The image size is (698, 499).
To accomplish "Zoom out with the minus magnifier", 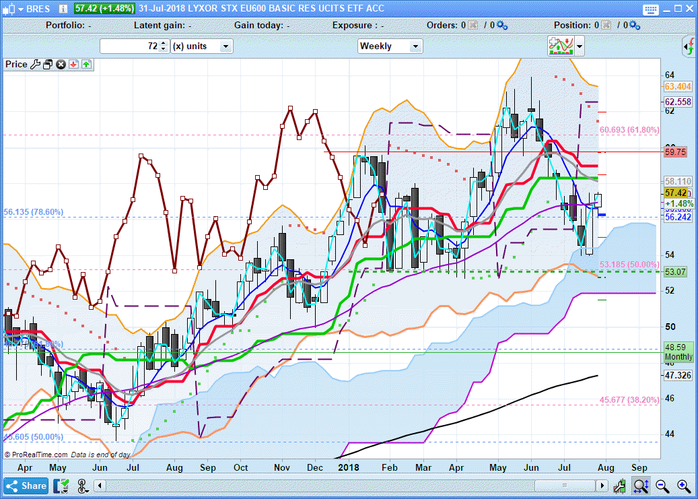I will click(x=662, y=486).
